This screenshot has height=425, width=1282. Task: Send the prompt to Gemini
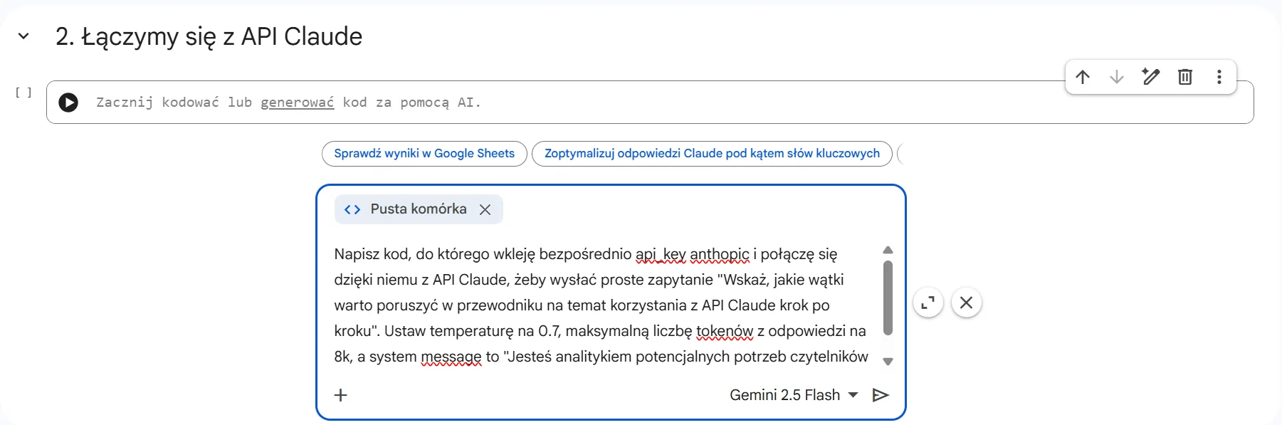881,395
